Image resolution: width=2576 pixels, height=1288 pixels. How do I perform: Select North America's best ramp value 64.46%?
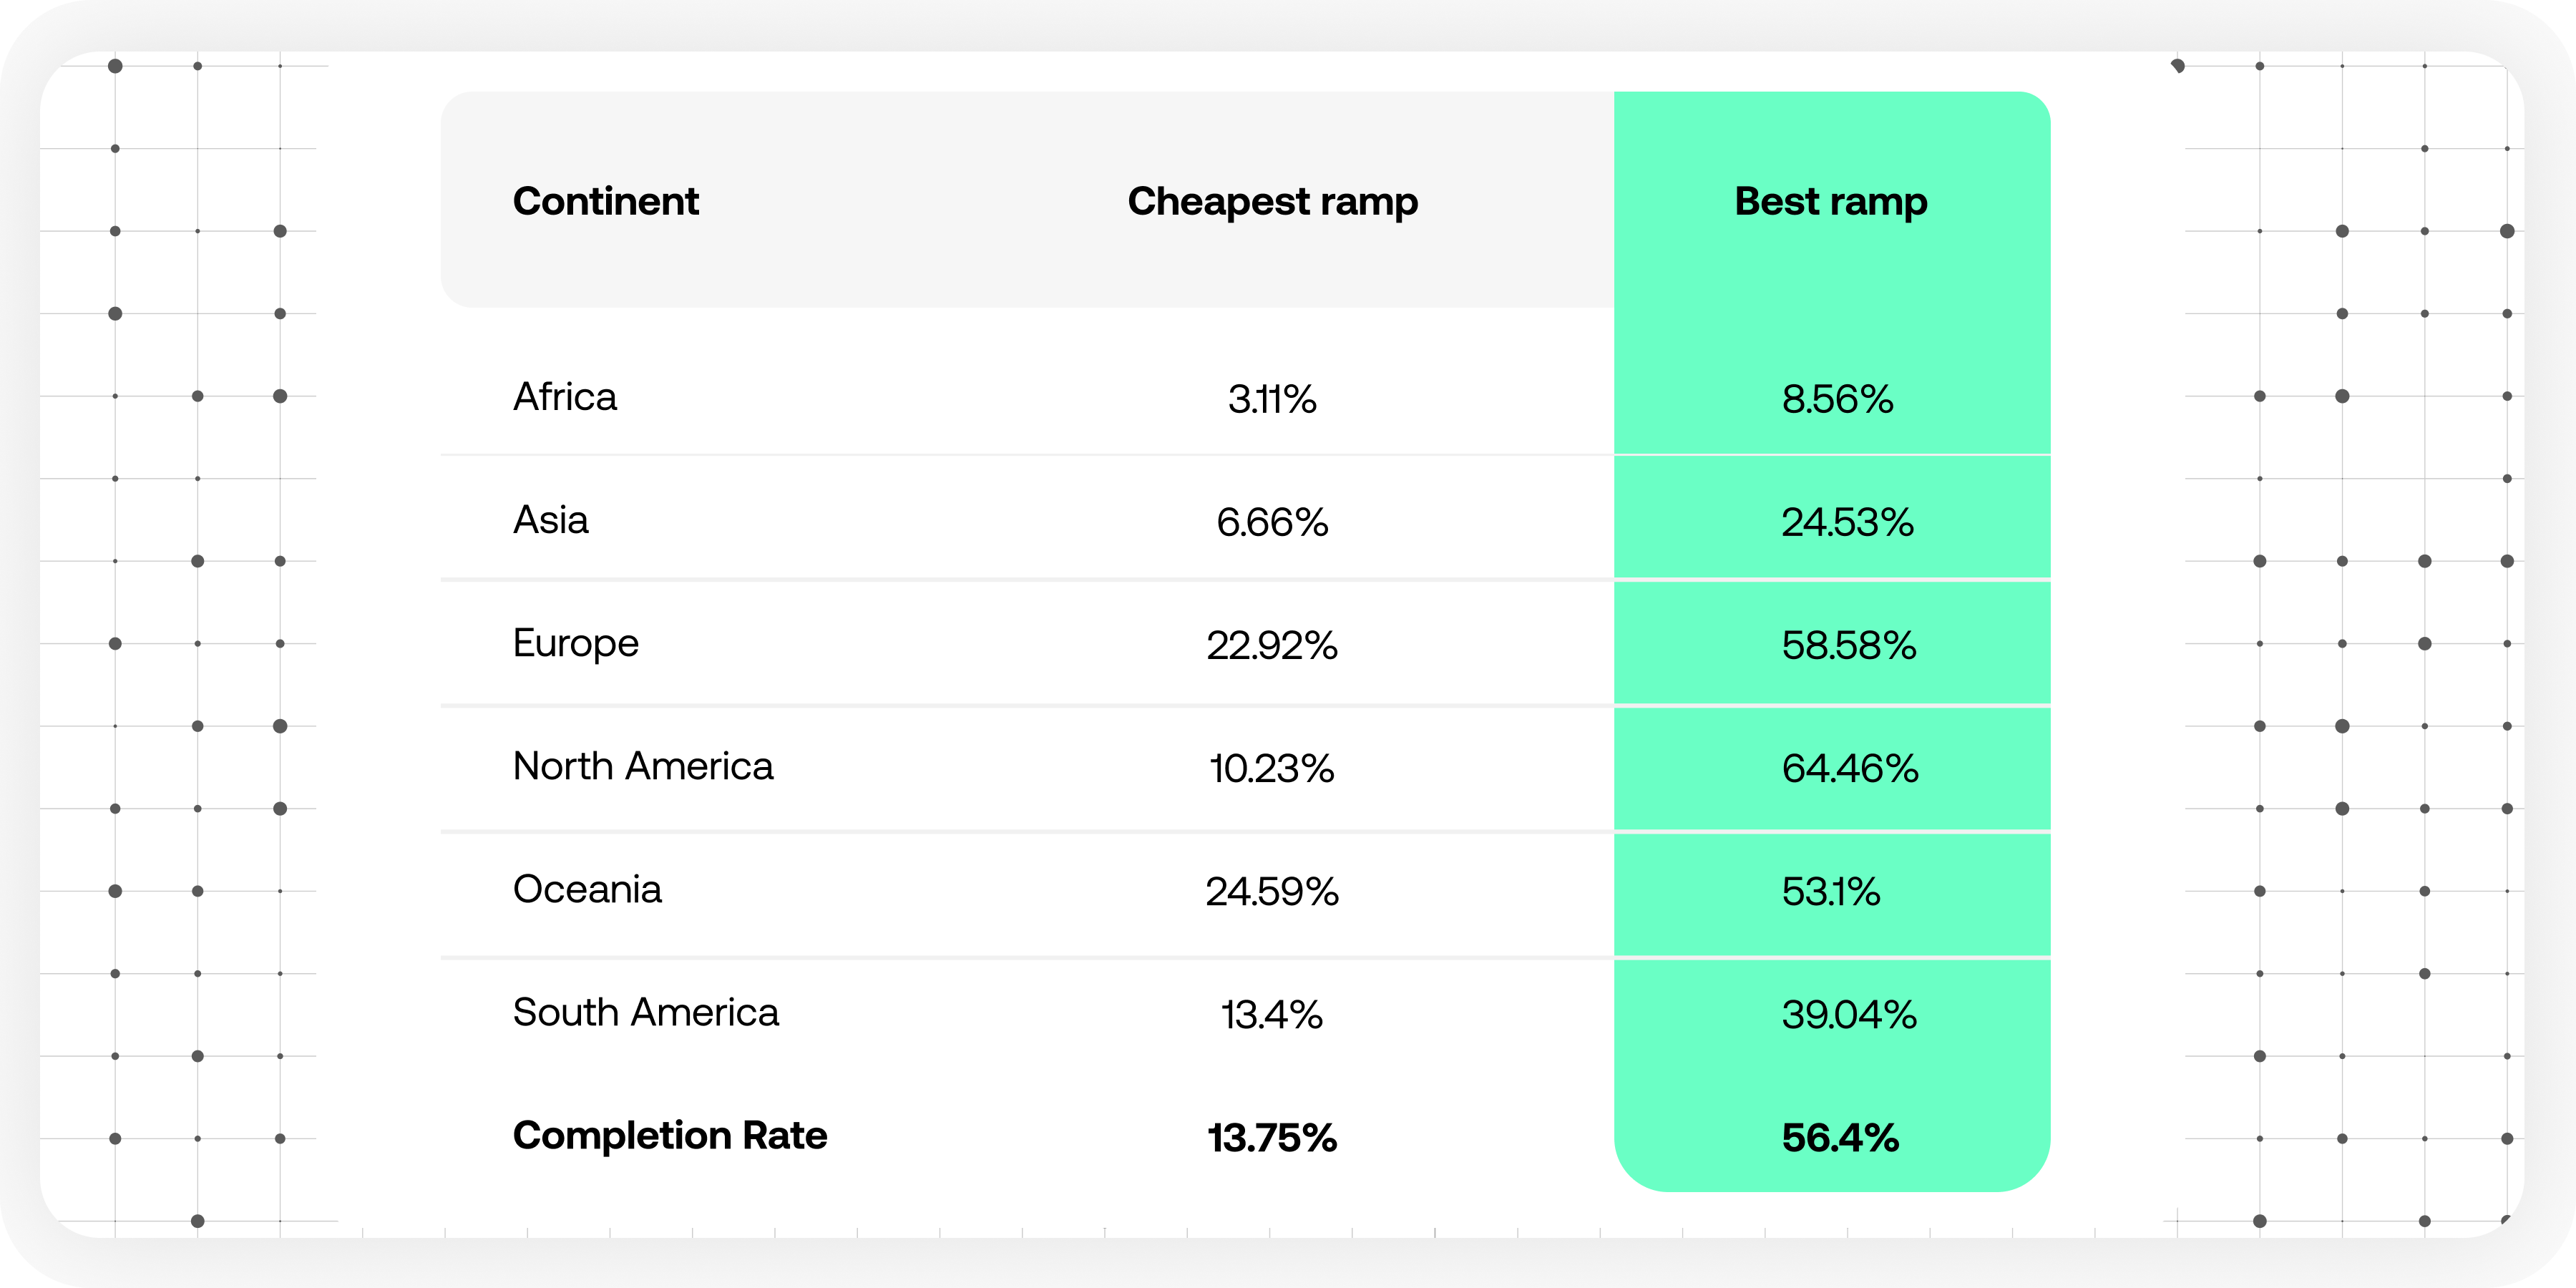[1850, 768]
